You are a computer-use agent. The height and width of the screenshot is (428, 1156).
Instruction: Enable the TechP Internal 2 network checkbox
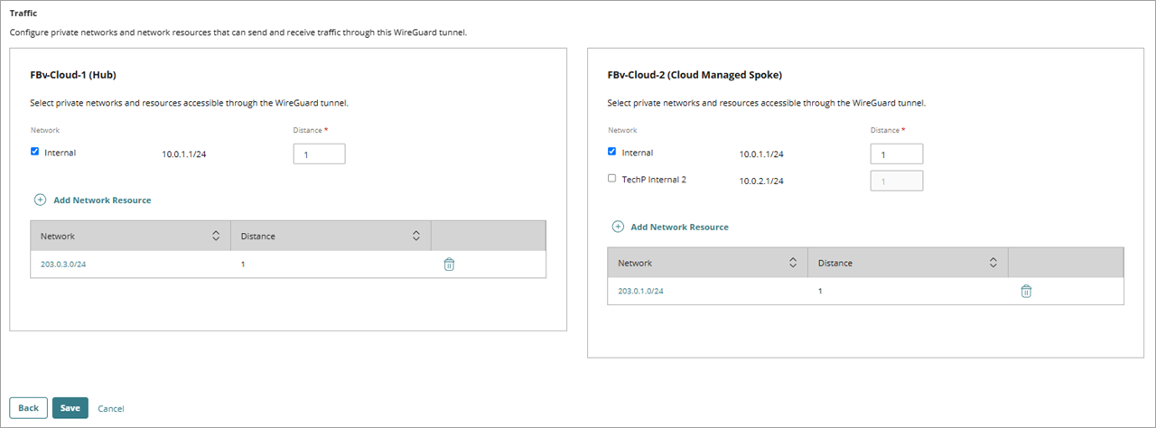[x=612, y=179]
